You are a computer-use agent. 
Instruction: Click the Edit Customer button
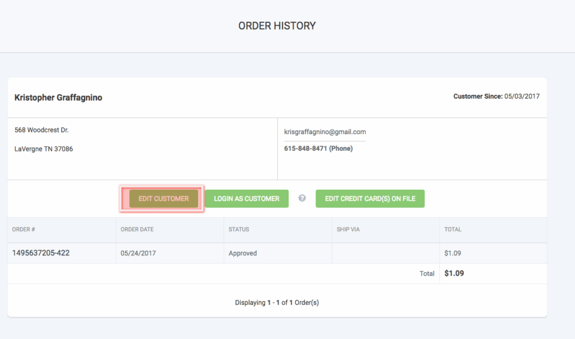coord(163,199)
